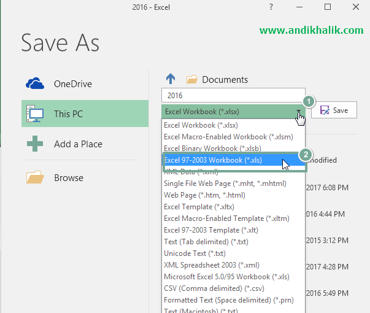Screen dimensions: 370x313
Task: Click Browse to open file dialog
Action: [85, 177]
